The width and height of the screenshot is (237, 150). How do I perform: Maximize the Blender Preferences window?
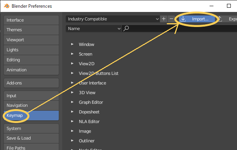pos(229,6)
